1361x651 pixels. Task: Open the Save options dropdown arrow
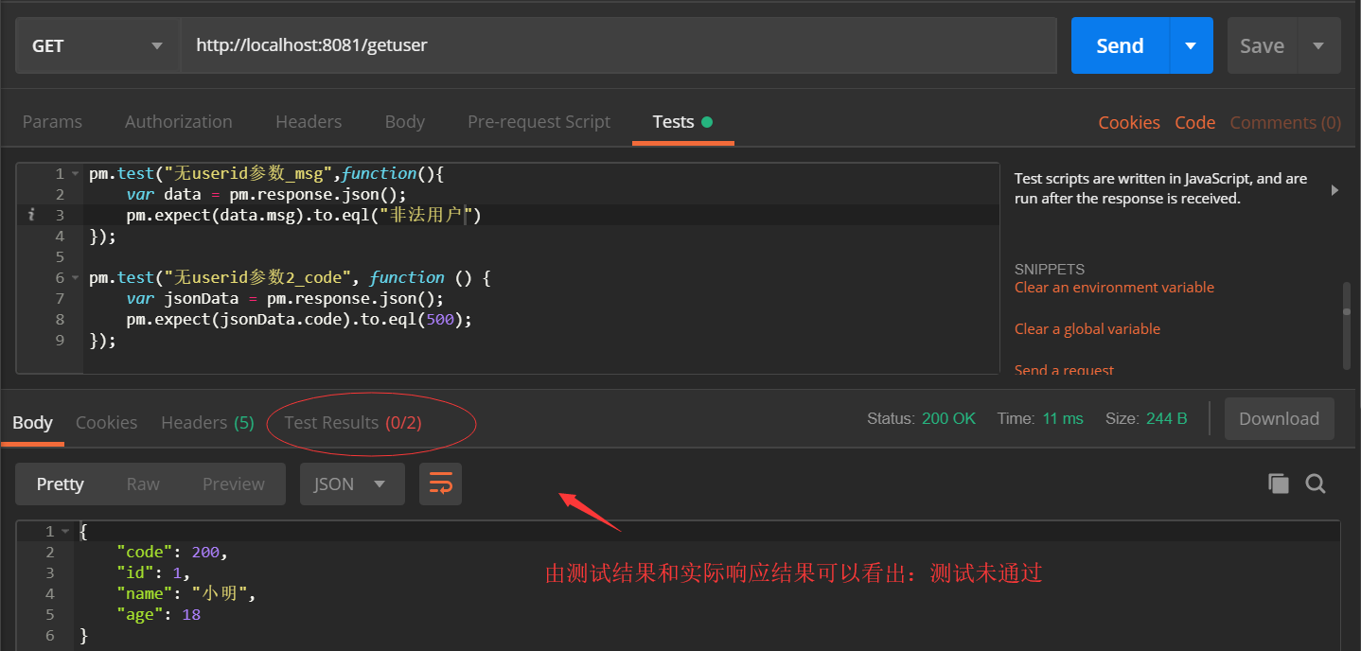1317,44
